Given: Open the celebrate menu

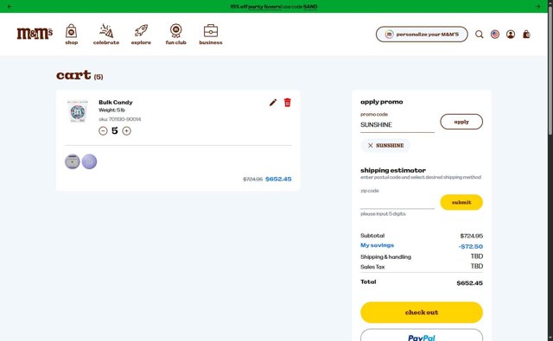Looking at the screenshot, I should [106, 35].
